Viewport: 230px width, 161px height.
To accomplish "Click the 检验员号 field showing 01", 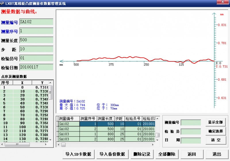I will [37, 58].
